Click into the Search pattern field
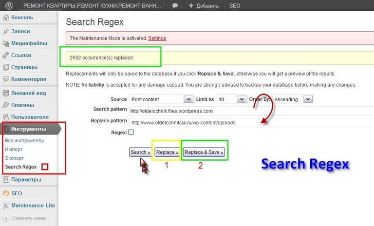 [251, 111]
